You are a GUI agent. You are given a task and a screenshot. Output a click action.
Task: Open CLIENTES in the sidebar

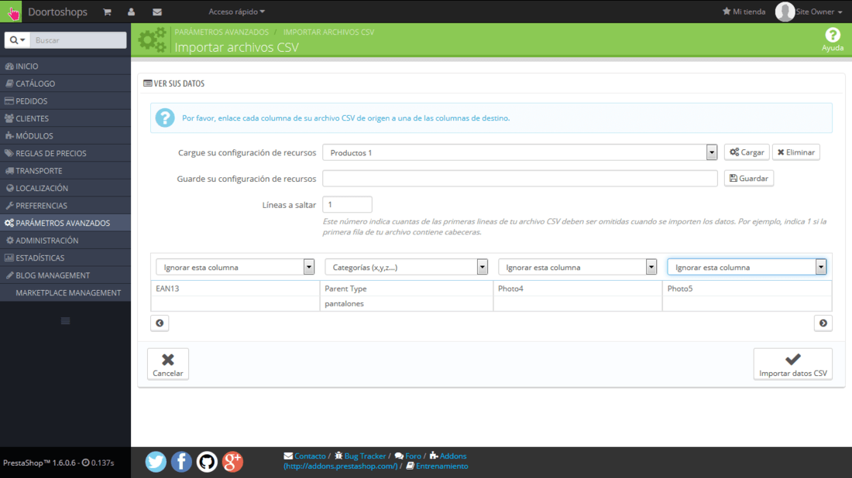pyautogui.click(x=65, y=118)
